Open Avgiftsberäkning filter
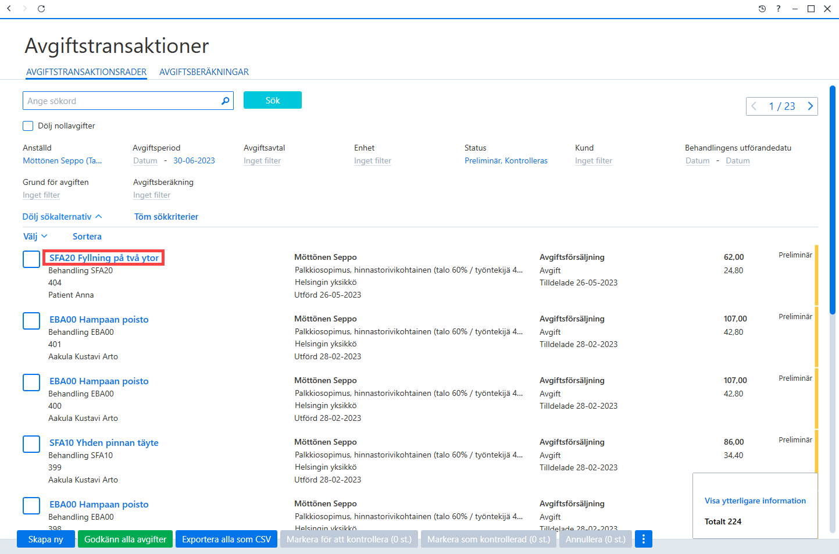 coord(152,195)
